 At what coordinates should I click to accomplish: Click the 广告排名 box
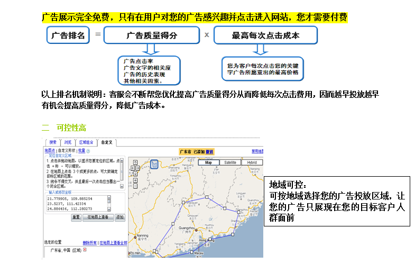(68, 35)
